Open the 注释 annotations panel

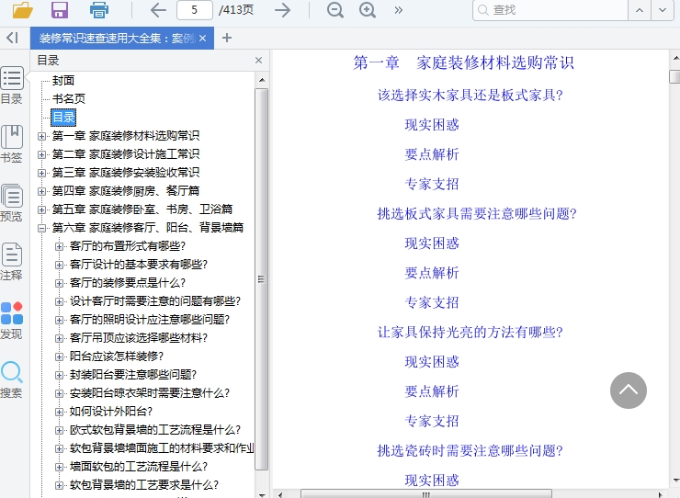12,262
